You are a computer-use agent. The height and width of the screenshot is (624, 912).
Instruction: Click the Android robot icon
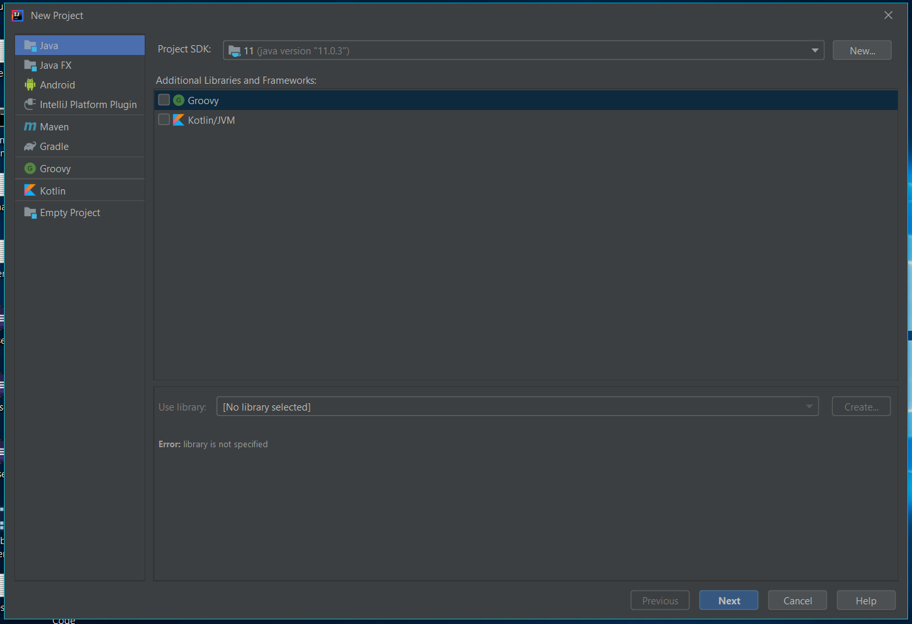pos(30,84)
